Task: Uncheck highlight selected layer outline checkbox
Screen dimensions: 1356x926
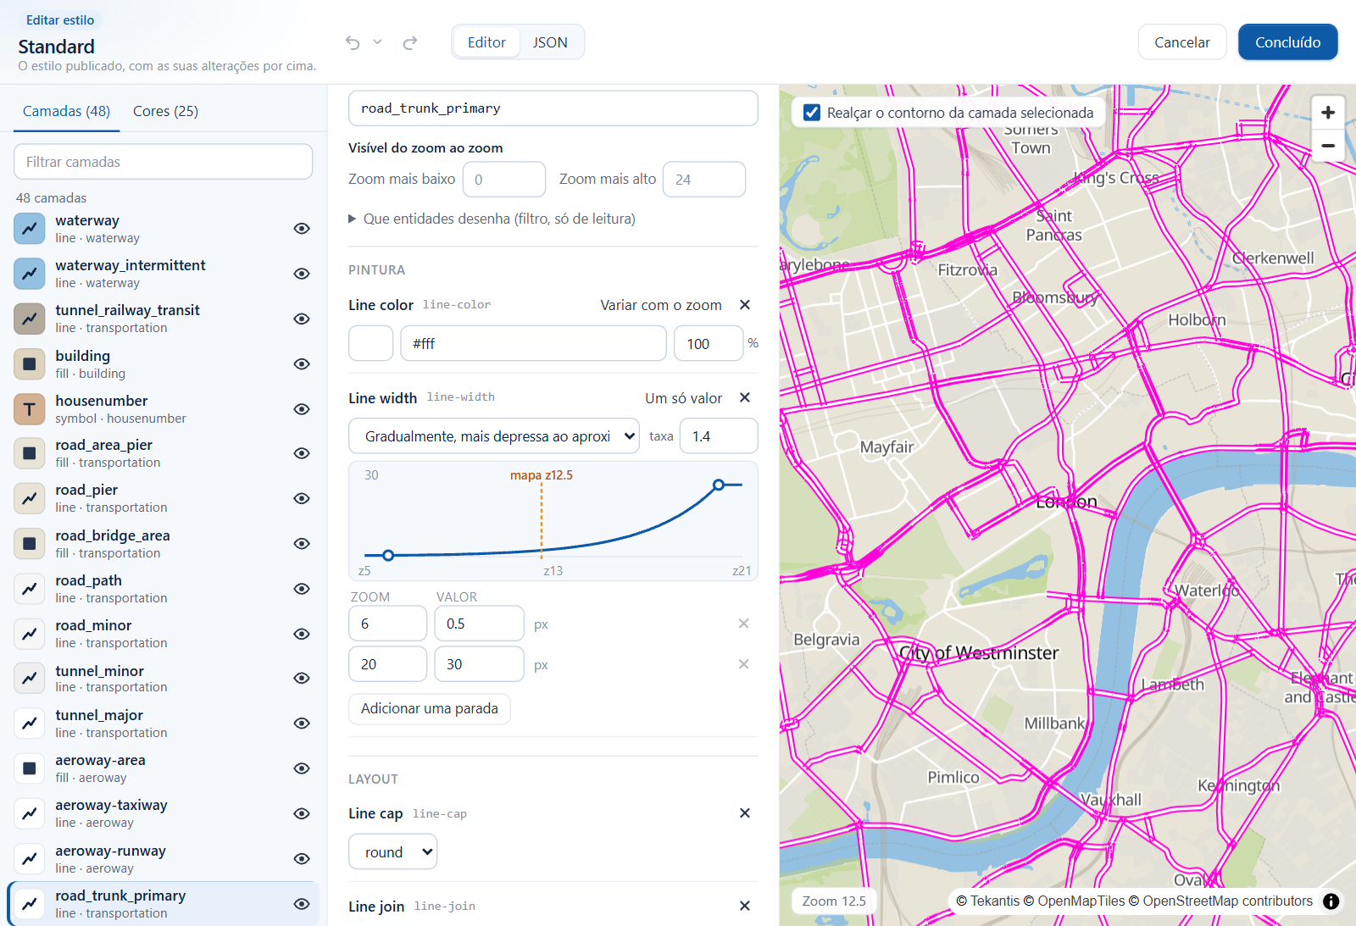Action: [x=812, y=113]
